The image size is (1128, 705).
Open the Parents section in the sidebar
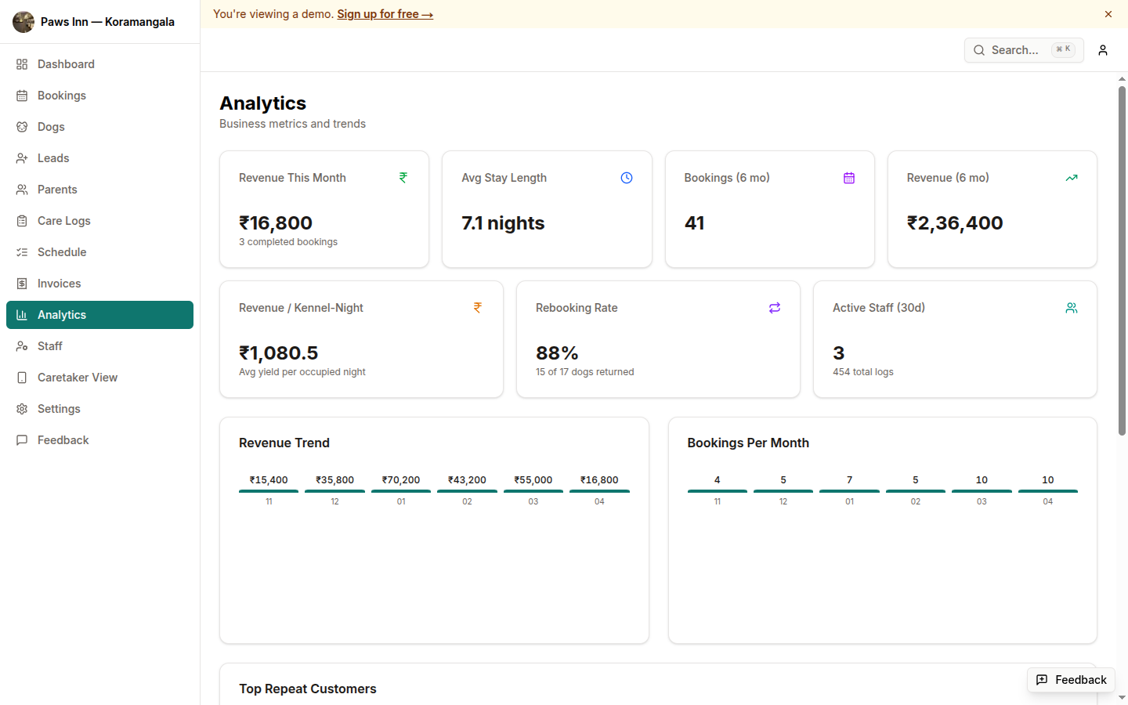[x=22, y=189]
